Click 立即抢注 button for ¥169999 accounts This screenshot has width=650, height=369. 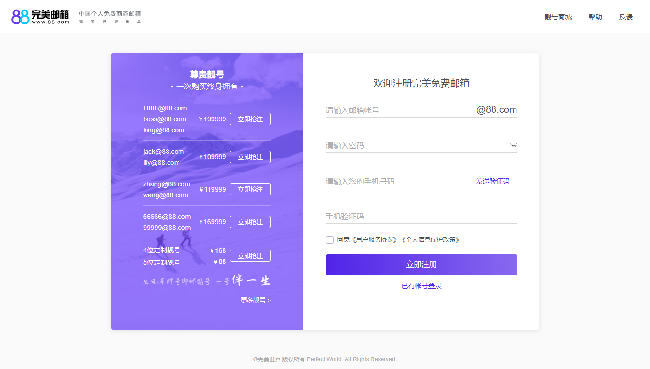pos(250,222)
